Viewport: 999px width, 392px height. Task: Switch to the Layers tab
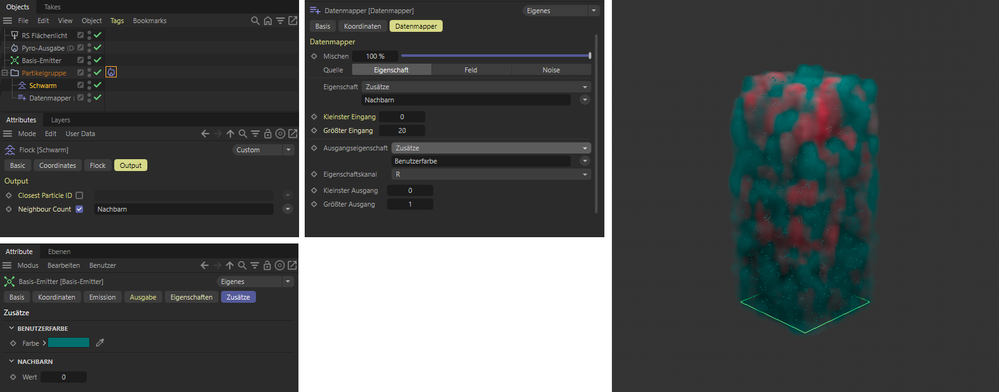click(x=61, y=120)
